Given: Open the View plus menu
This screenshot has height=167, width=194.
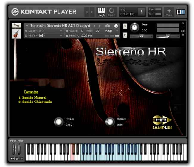Looking at the screenshot, I should coord(169,12).
